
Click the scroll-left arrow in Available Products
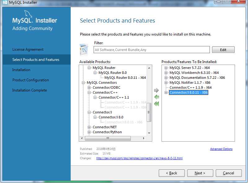82,138
